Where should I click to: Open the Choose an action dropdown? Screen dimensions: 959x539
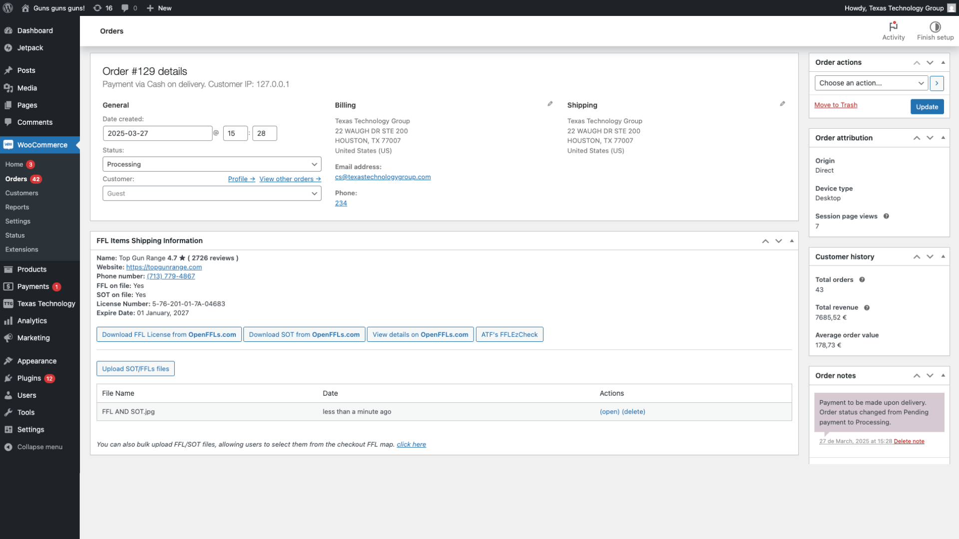[871, 83]
